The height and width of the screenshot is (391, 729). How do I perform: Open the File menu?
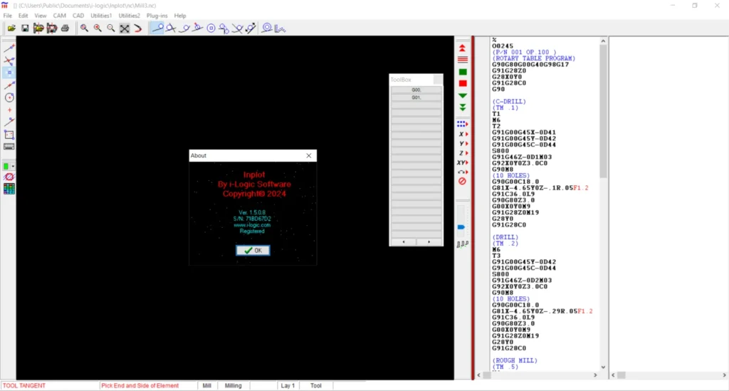[x=8, y=16]
